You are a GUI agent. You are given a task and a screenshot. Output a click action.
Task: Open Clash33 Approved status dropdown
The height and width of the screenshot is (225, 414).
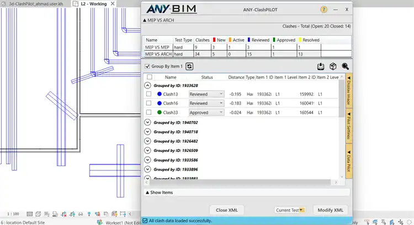[x=206, y=112]
